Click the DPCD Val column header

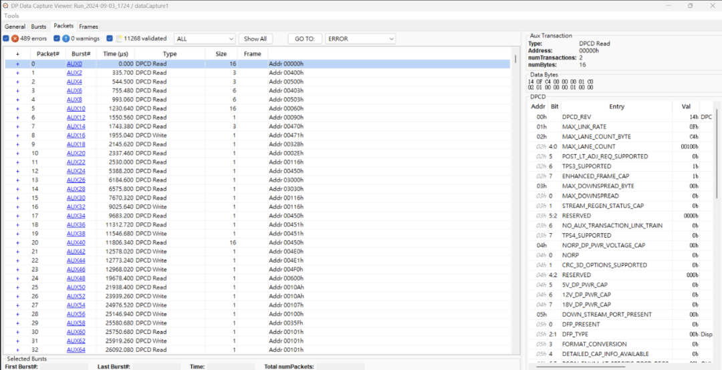[x=686, y=106]
